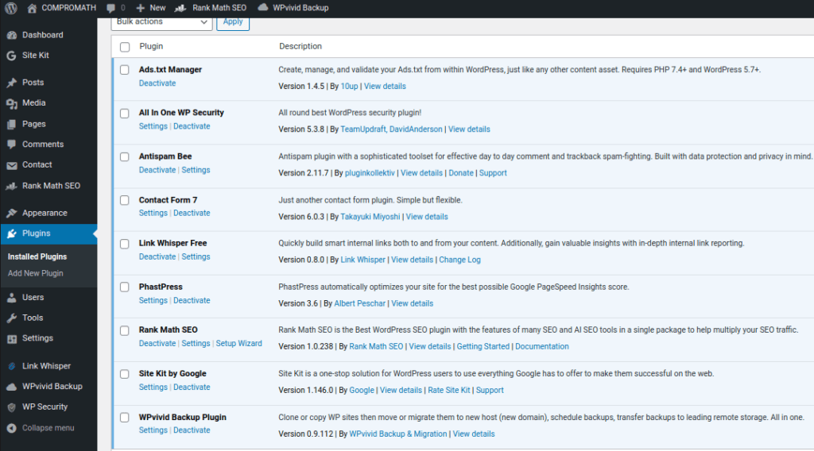The width and height of the screenshot is (814, 451).
Task: Click the home icon beside COMPROMATH
Action: pyautogui.click(x=32, y=8)
